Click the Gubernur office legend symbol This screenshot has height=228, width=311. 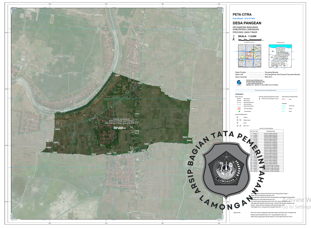point(237,118)
